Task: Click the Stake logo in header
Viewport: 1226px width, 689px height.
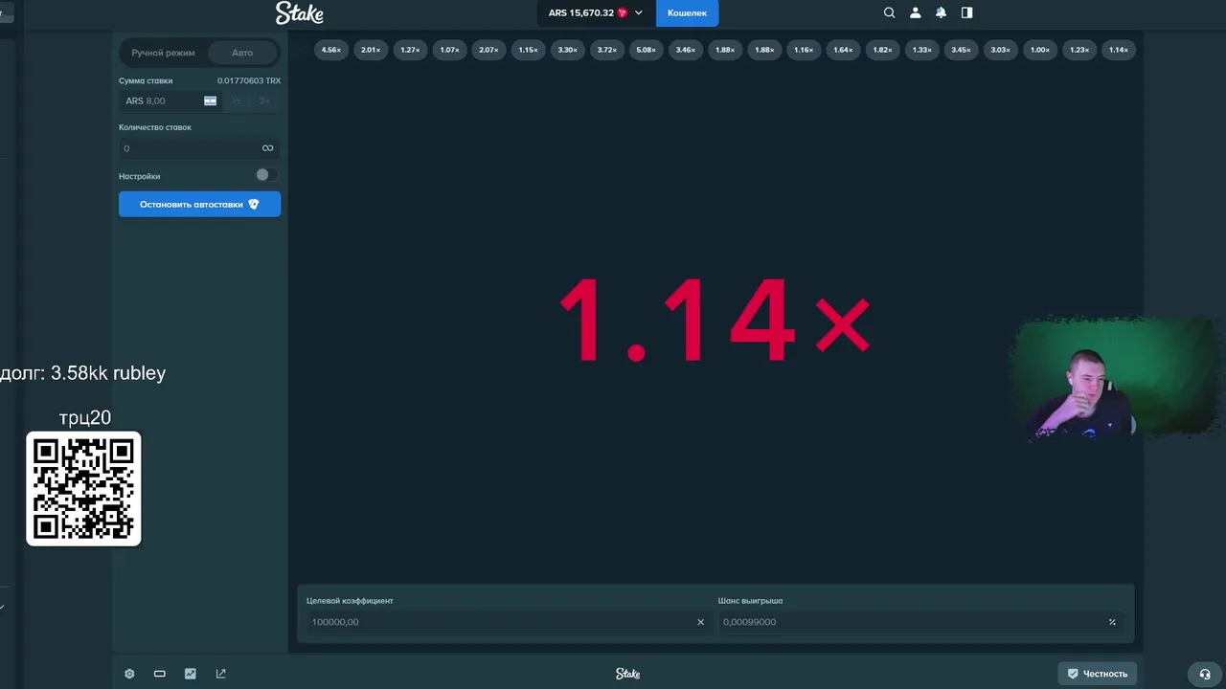Action: pos(299,12)
